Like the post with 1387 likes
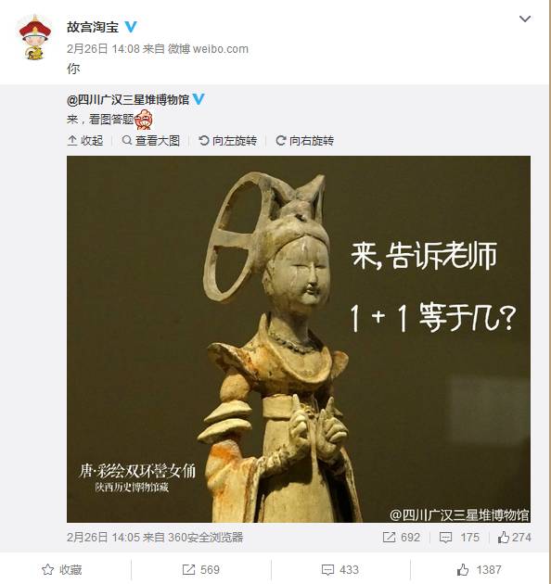 point(480,570)
